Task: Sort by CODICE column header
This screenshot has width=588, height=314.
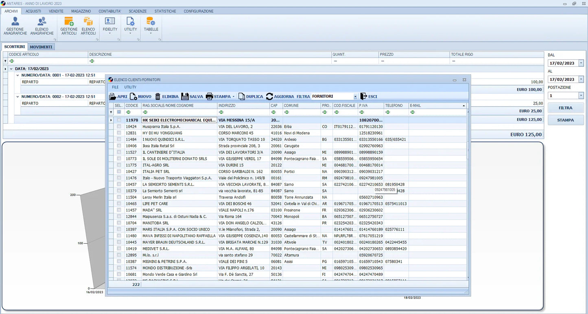Action: coord(133,106)
